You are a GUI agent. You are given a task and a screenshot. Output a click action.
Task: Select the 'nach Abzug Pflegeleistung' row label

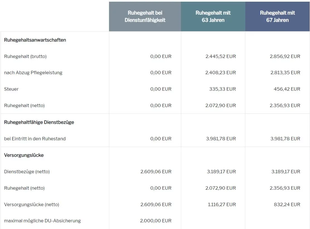[33, 73]
